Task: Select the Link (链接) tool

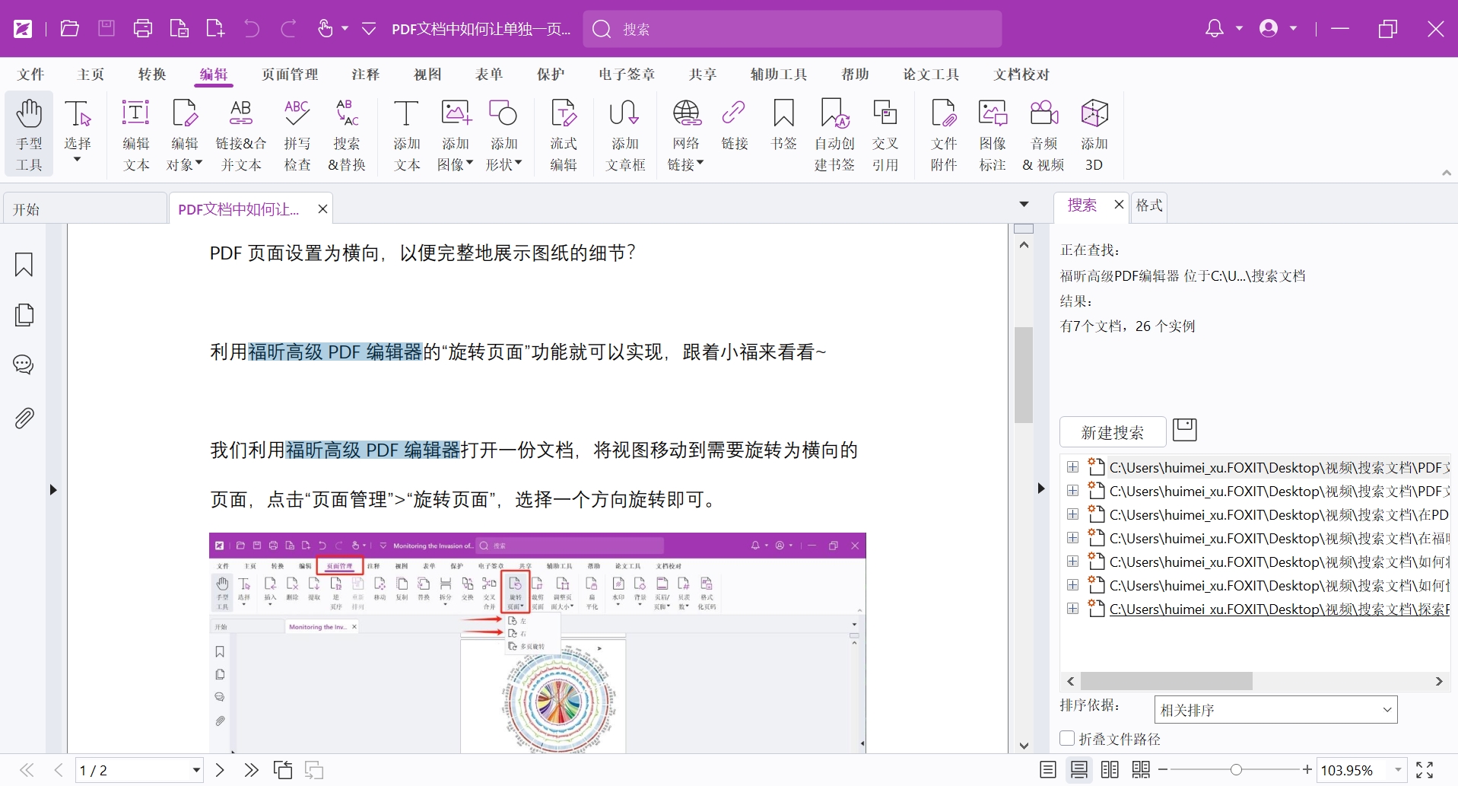Action: pos(735,126)
